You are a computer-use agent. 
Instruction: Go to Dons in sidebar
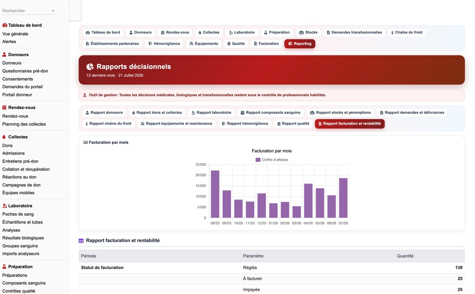8,146
